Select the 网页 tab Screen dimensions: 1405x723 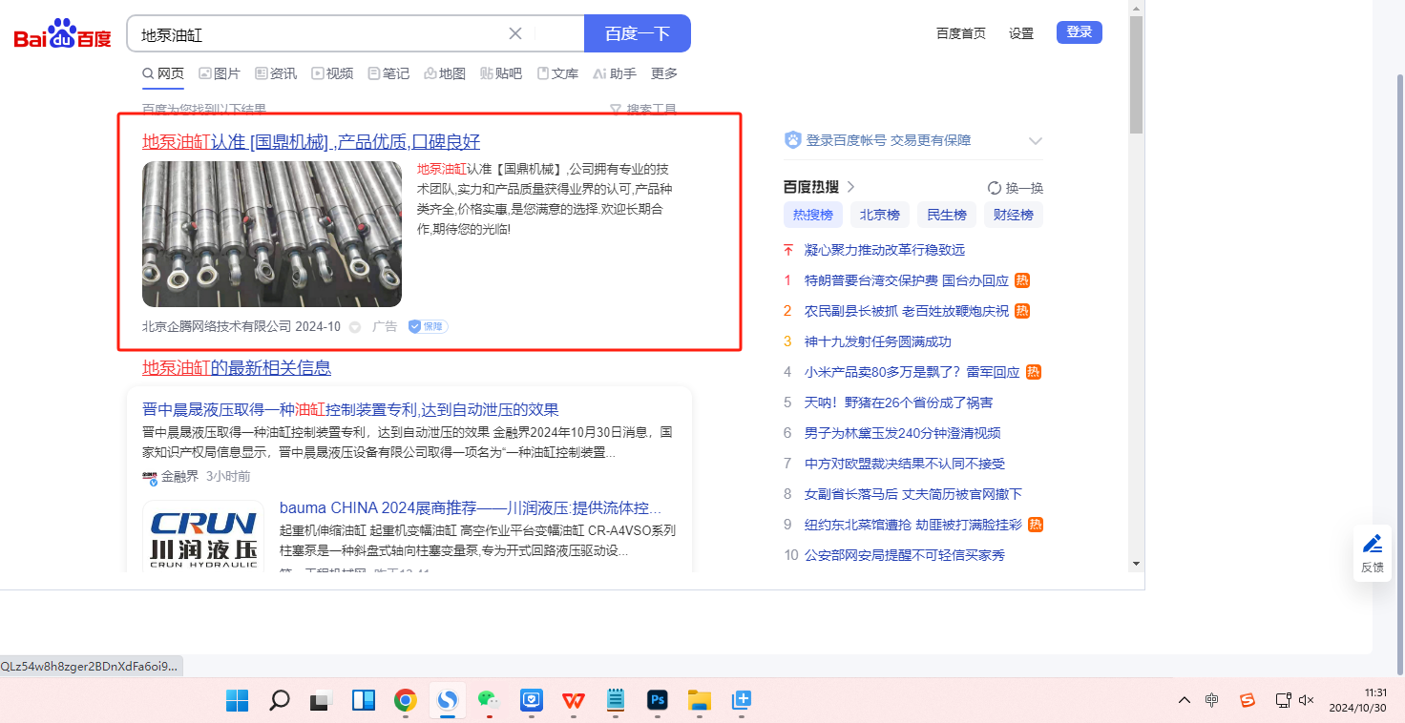[x=163, y=73]
